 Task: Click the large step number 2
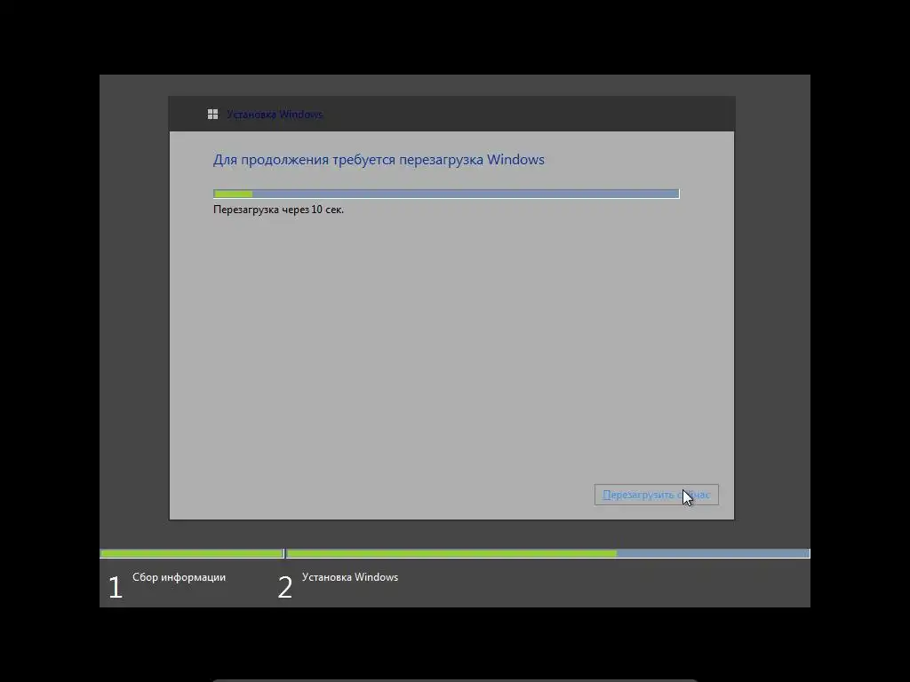click(x=285, y=588)
